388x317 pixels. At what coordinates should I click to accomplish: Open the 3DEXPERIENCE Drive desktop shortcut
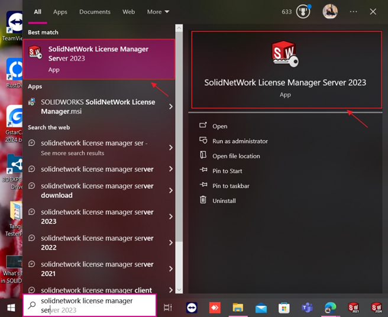pyautogui.click(x=14, y=172)
